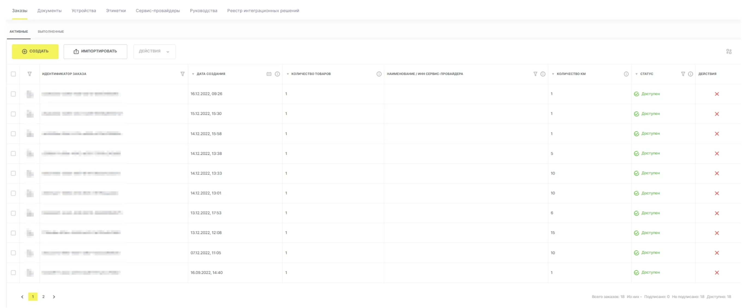Open the order identifier column filter
The height and width of the screenshot is (308, 749).
coord(182,74)
